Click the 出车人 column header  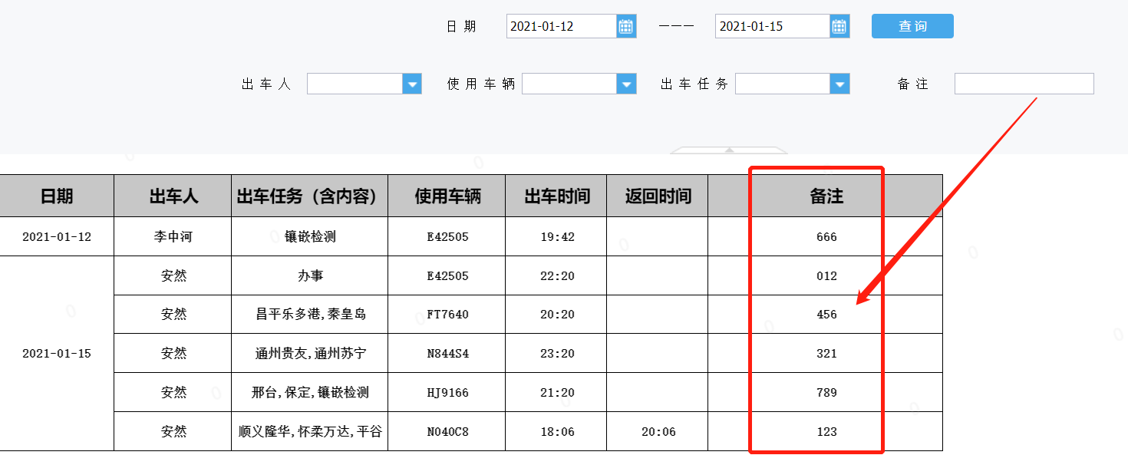tap(173, 196)
